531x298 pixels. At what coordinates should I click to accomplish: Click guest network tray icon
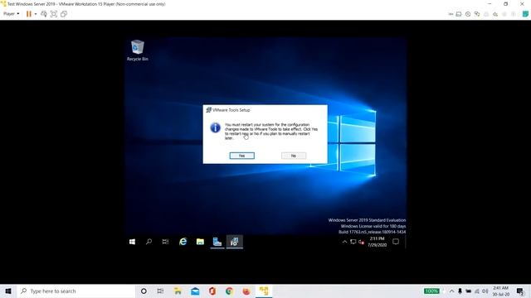(353, 242)
